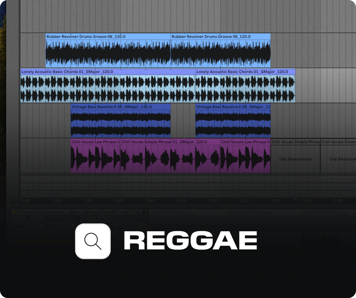Click the 1:00 position on the timeline ruler
Screen dimensions: 356x298
tap(214, 200)
